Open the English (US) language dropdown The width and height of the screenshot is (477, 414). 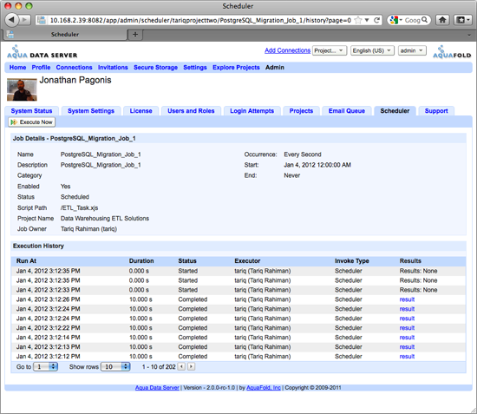(x=372, y=50)
